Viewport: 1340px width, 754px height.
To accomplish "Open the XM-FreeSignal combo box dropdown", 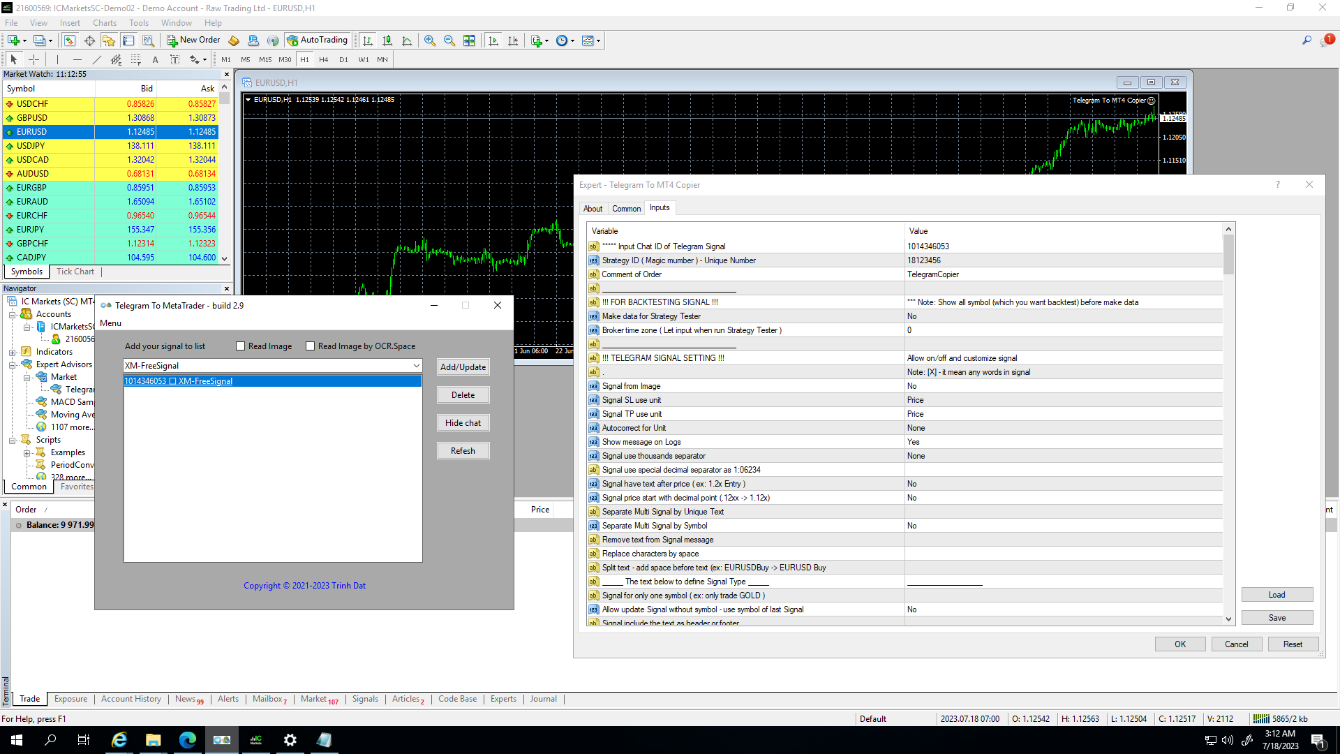I will pyautogui.click(x=416, y=366).
